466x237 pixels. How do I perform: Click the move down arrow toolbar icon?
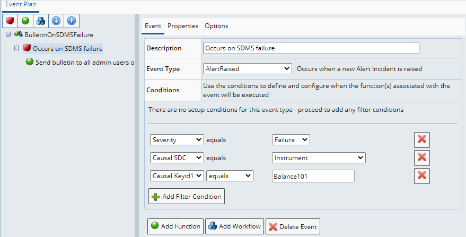(56, 21)
